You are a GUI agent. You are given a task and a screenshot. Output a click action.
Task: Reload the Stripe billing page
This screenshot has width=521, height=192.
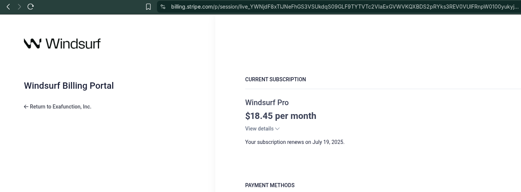31,7
